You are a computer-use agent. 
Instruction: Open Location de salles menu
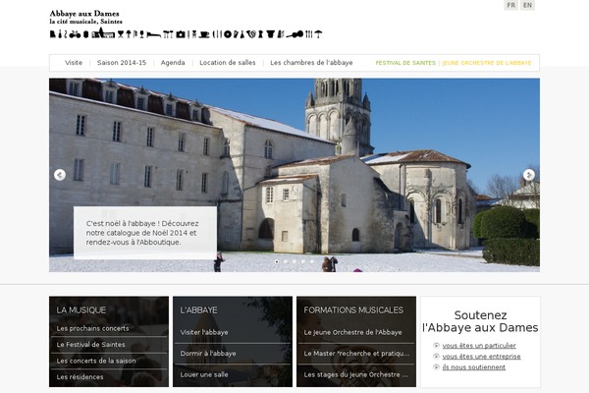[x=228, y=63]
